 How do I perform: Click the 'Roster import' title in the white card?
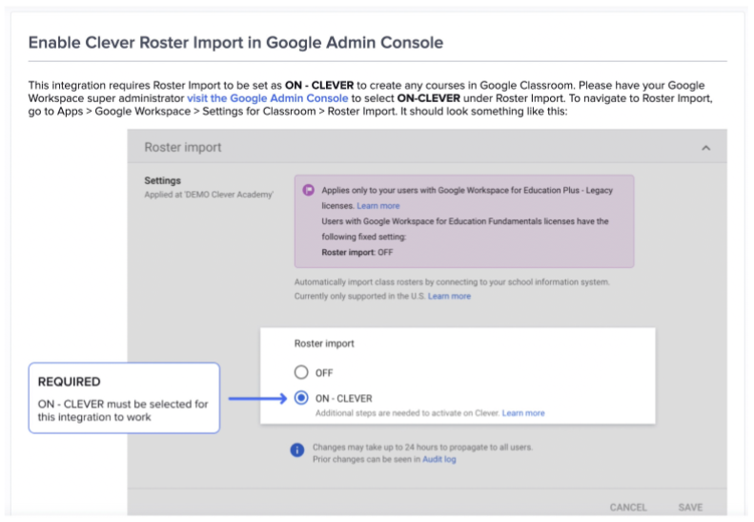323,344
